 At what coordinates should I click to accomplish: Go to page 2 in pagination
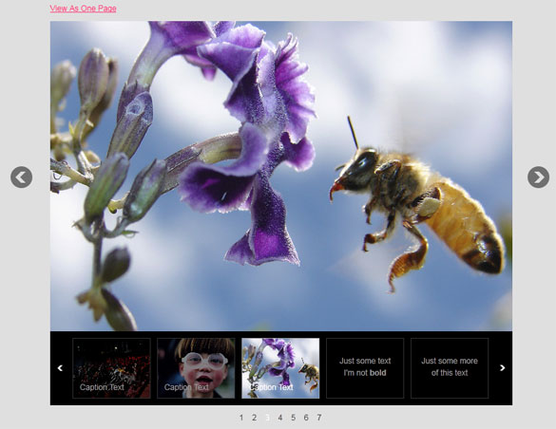255,418
